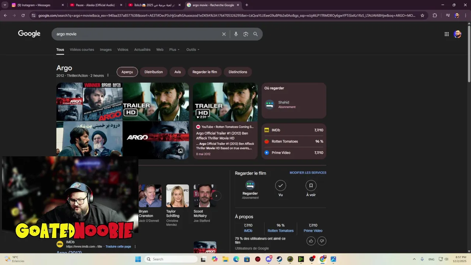Click the magnifier search submit icon
Viewport: 471px width, 265px height.
(255, 34)
